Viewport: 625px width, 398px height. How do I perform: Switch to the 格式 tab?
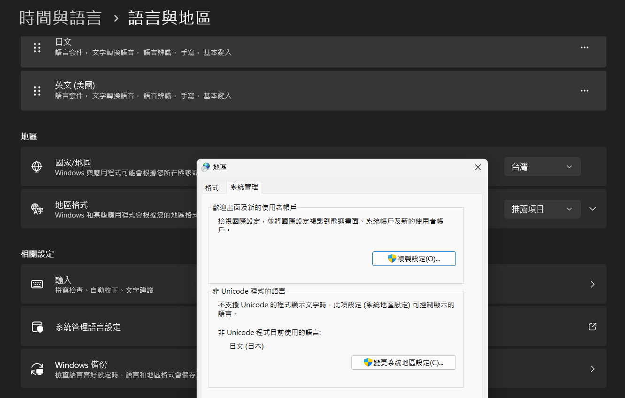click(x=212, y=187)
